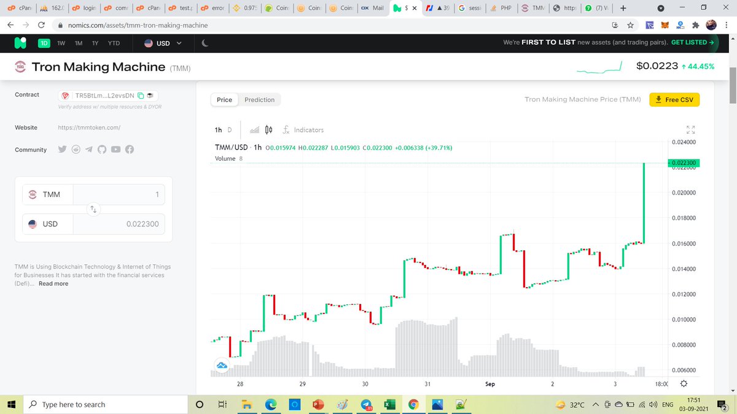Image resolution: width=737 pixels, height=414 pixels.
Task: Switch to the Mail browser tab
Action: pos(373,9)
